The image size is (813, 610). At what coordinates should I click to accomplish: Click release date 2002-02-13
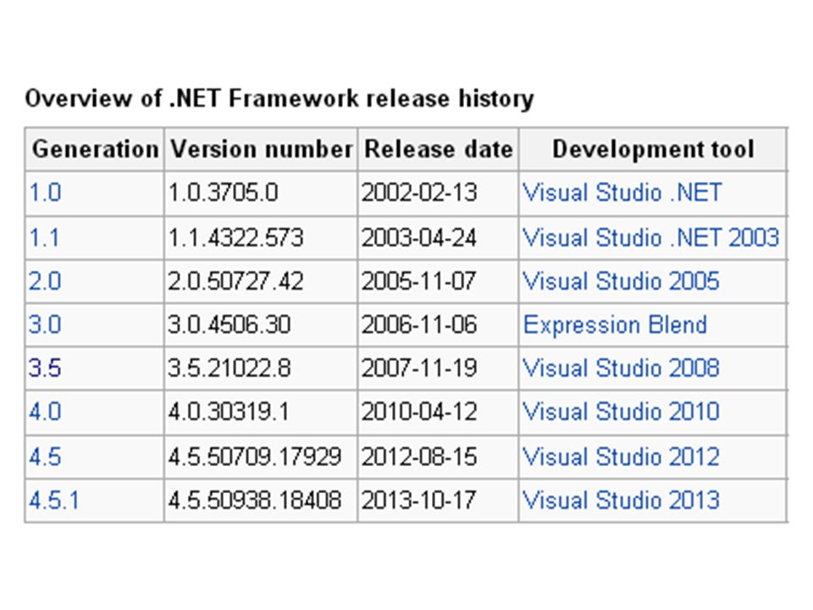[x=419, y=193]
